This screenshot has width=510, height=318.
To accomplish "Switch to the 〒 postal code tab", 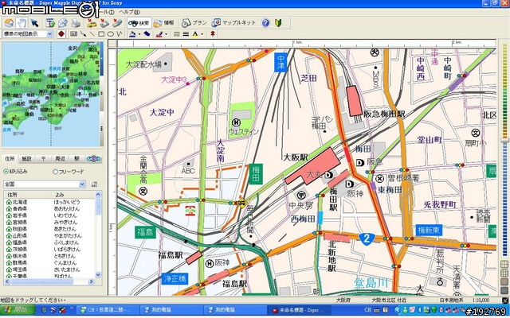I will 43,159.
